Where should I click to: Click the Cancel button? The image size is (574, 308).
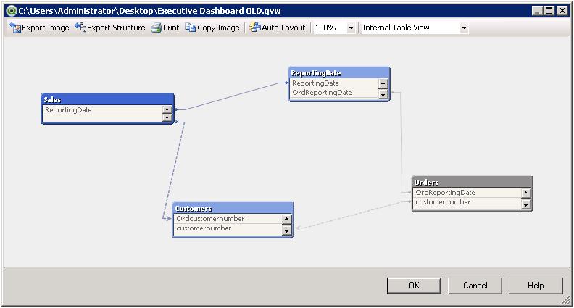pos(475,286)
